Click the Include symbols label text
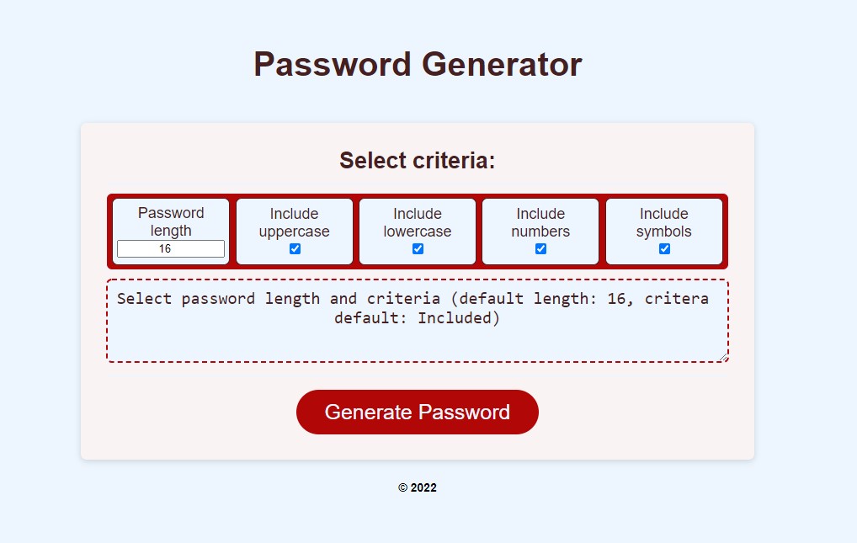This screenshot has height=543, width=857. coord(664,222)
